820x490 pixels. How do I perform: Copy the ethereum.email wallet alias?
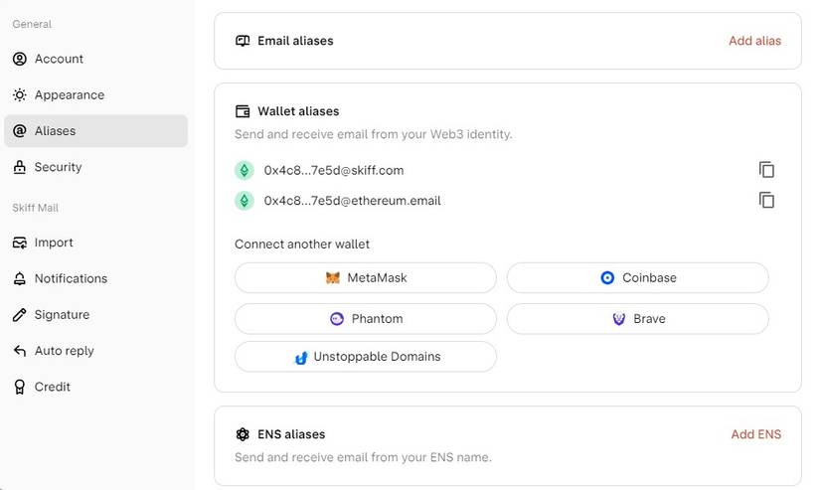coord(766,200)
